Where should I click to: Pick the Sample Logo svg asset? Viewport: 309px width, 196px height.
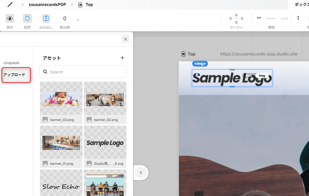105,143
